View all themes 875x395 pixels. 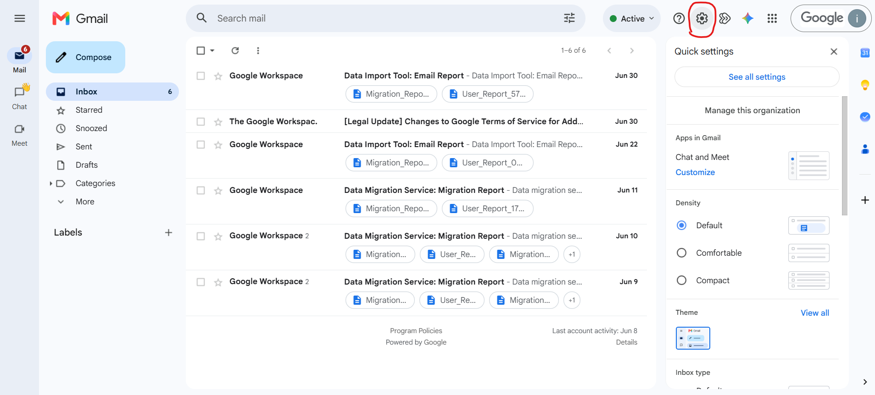815,313
